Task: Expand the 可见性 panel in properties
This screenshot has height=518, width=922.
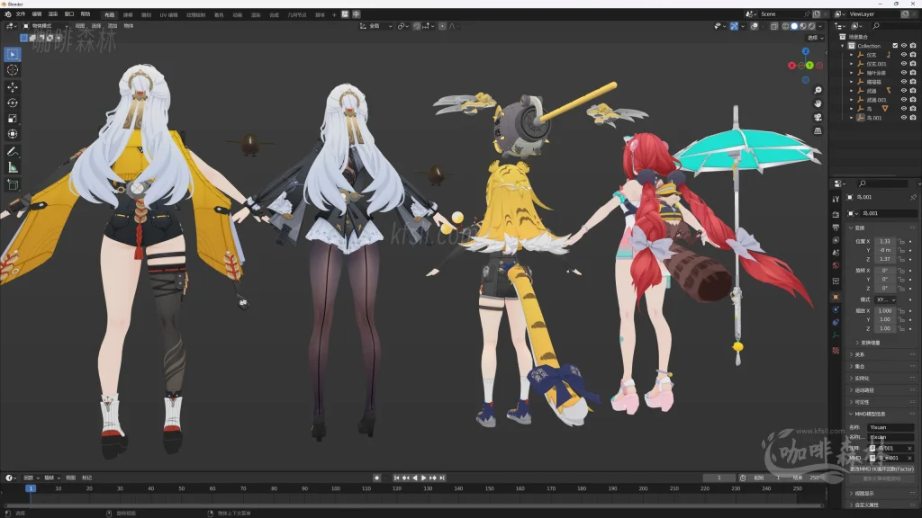Action: (882, 402)
